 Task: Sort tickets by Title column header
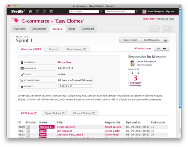pyautogui.click(x=59, y=122)
